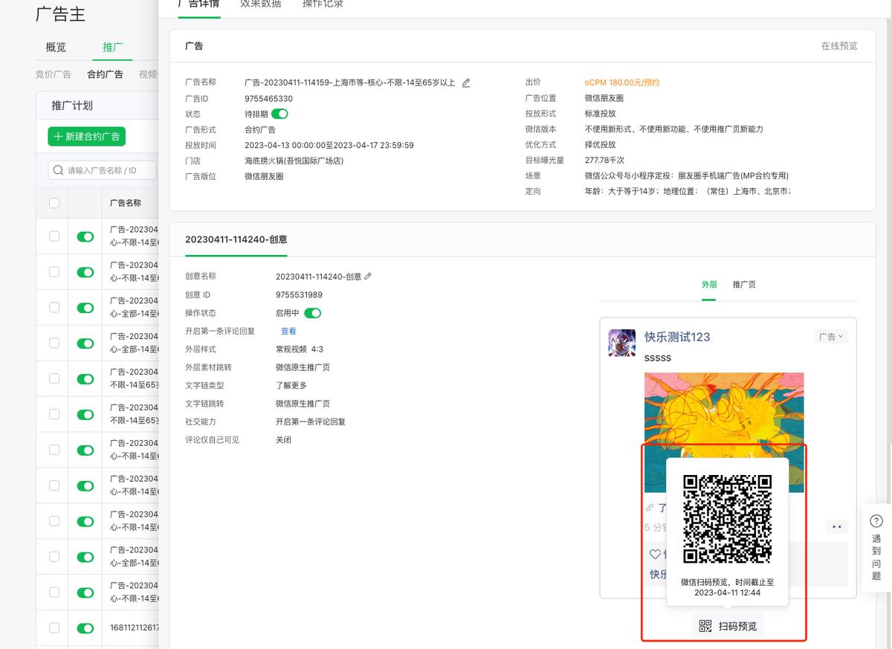Click the ad creative image thumbnail
Image resolution: width=892 pixels, height=649 pixels.
pos(723,407)
